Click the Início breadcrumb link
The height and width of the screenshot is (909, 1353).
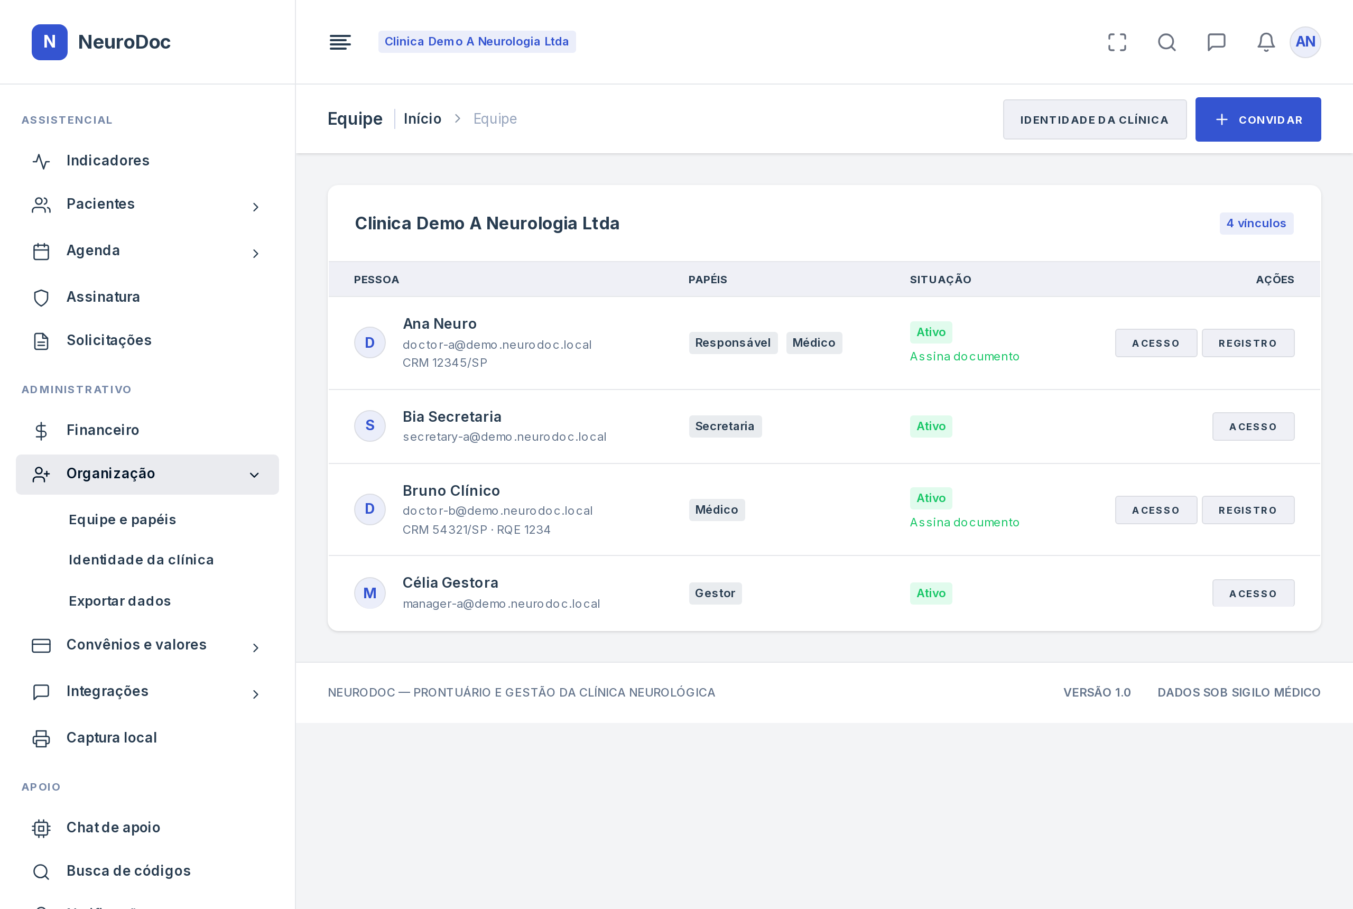(x=422, y=119)
